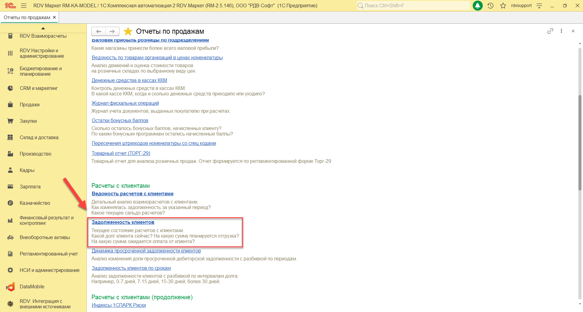Open the More actions kebab menu

tap(561, 31)
